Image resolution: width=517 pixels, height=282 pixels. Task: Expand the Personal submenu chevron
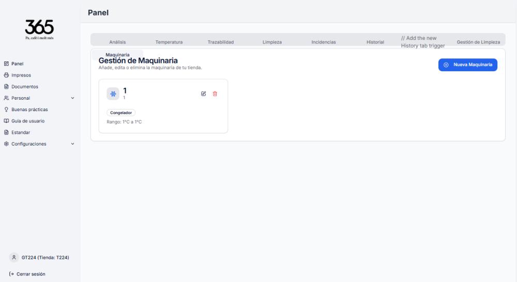72,98
